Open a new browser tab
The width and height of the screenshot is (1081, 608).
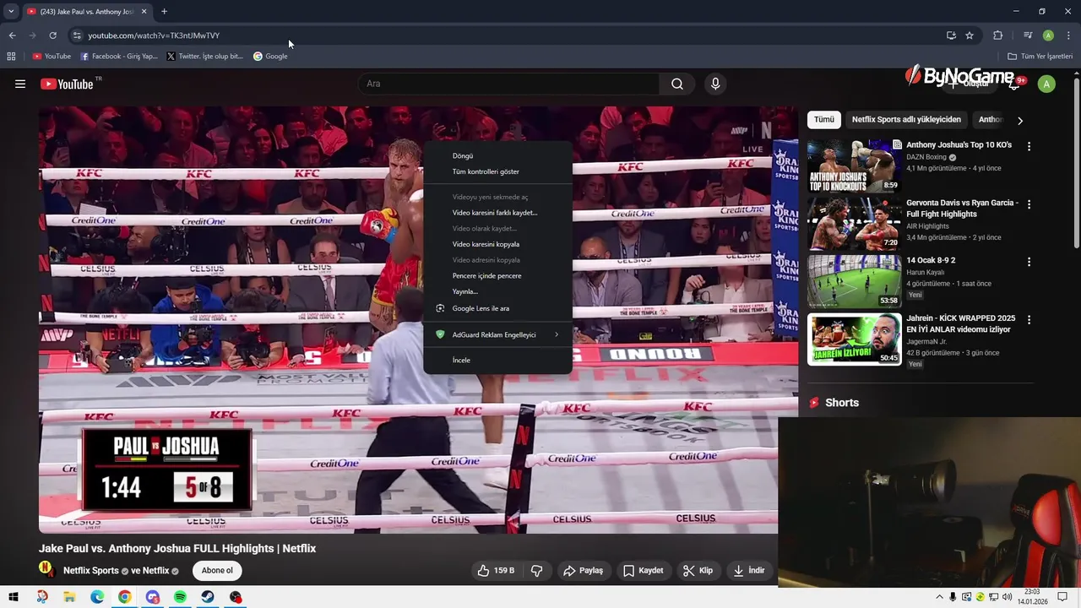pos(164,12)
